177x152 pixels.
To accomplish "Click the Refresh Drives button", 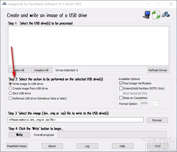I will [x=158, y=70].
